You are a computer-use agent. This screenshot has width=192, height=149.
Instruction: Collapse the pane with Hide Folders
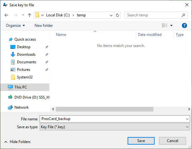(x=18, y=142)
